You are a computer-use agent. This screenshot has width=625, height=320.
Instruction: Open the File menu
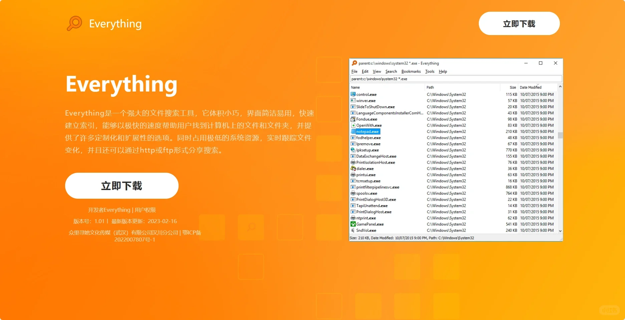pyautogui.click(x=355, y=71)
